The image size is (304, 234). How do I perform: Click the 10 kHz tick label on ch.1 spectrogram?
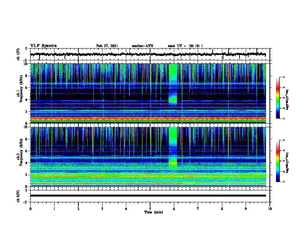click(x=26, y=64)
